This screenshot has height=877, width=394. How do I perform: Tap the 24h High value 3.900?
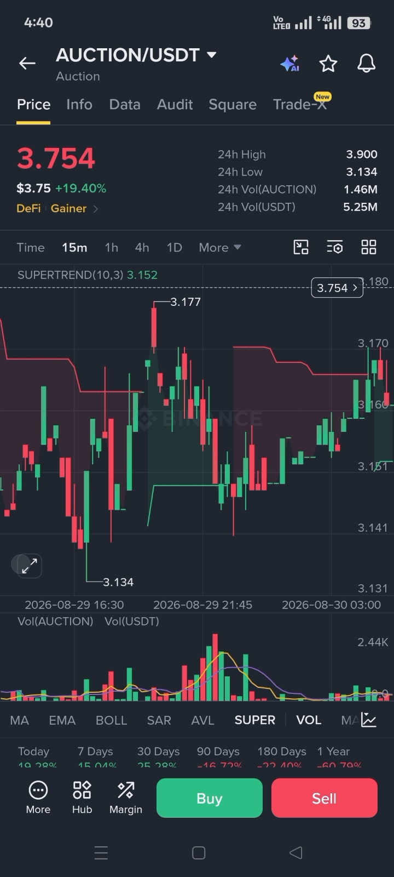(362, 155)
